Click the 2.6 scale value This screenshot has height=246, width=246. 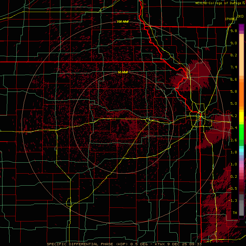click(234, 140)
